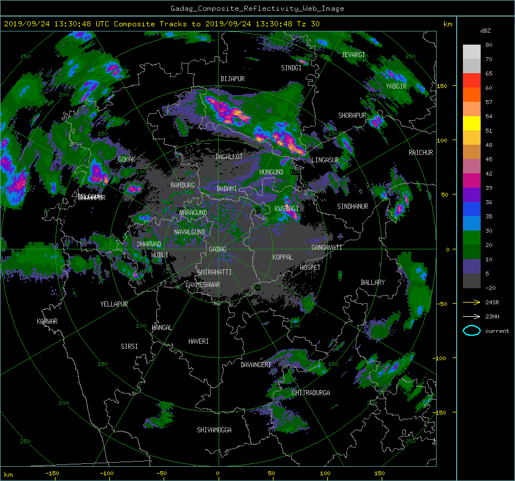
Task: Select the yellow 51 dBZ color swatch
Action: pyautogui.click(x=472, y=123)
